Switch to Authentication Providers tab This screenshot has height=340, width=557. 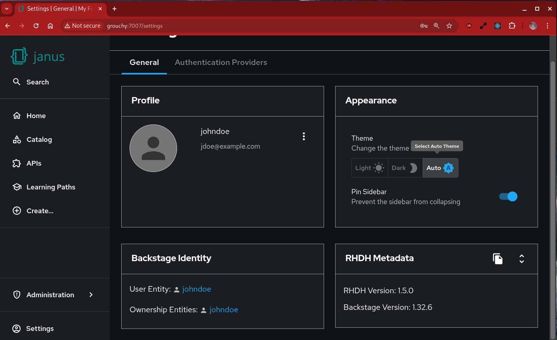point(221,62)
